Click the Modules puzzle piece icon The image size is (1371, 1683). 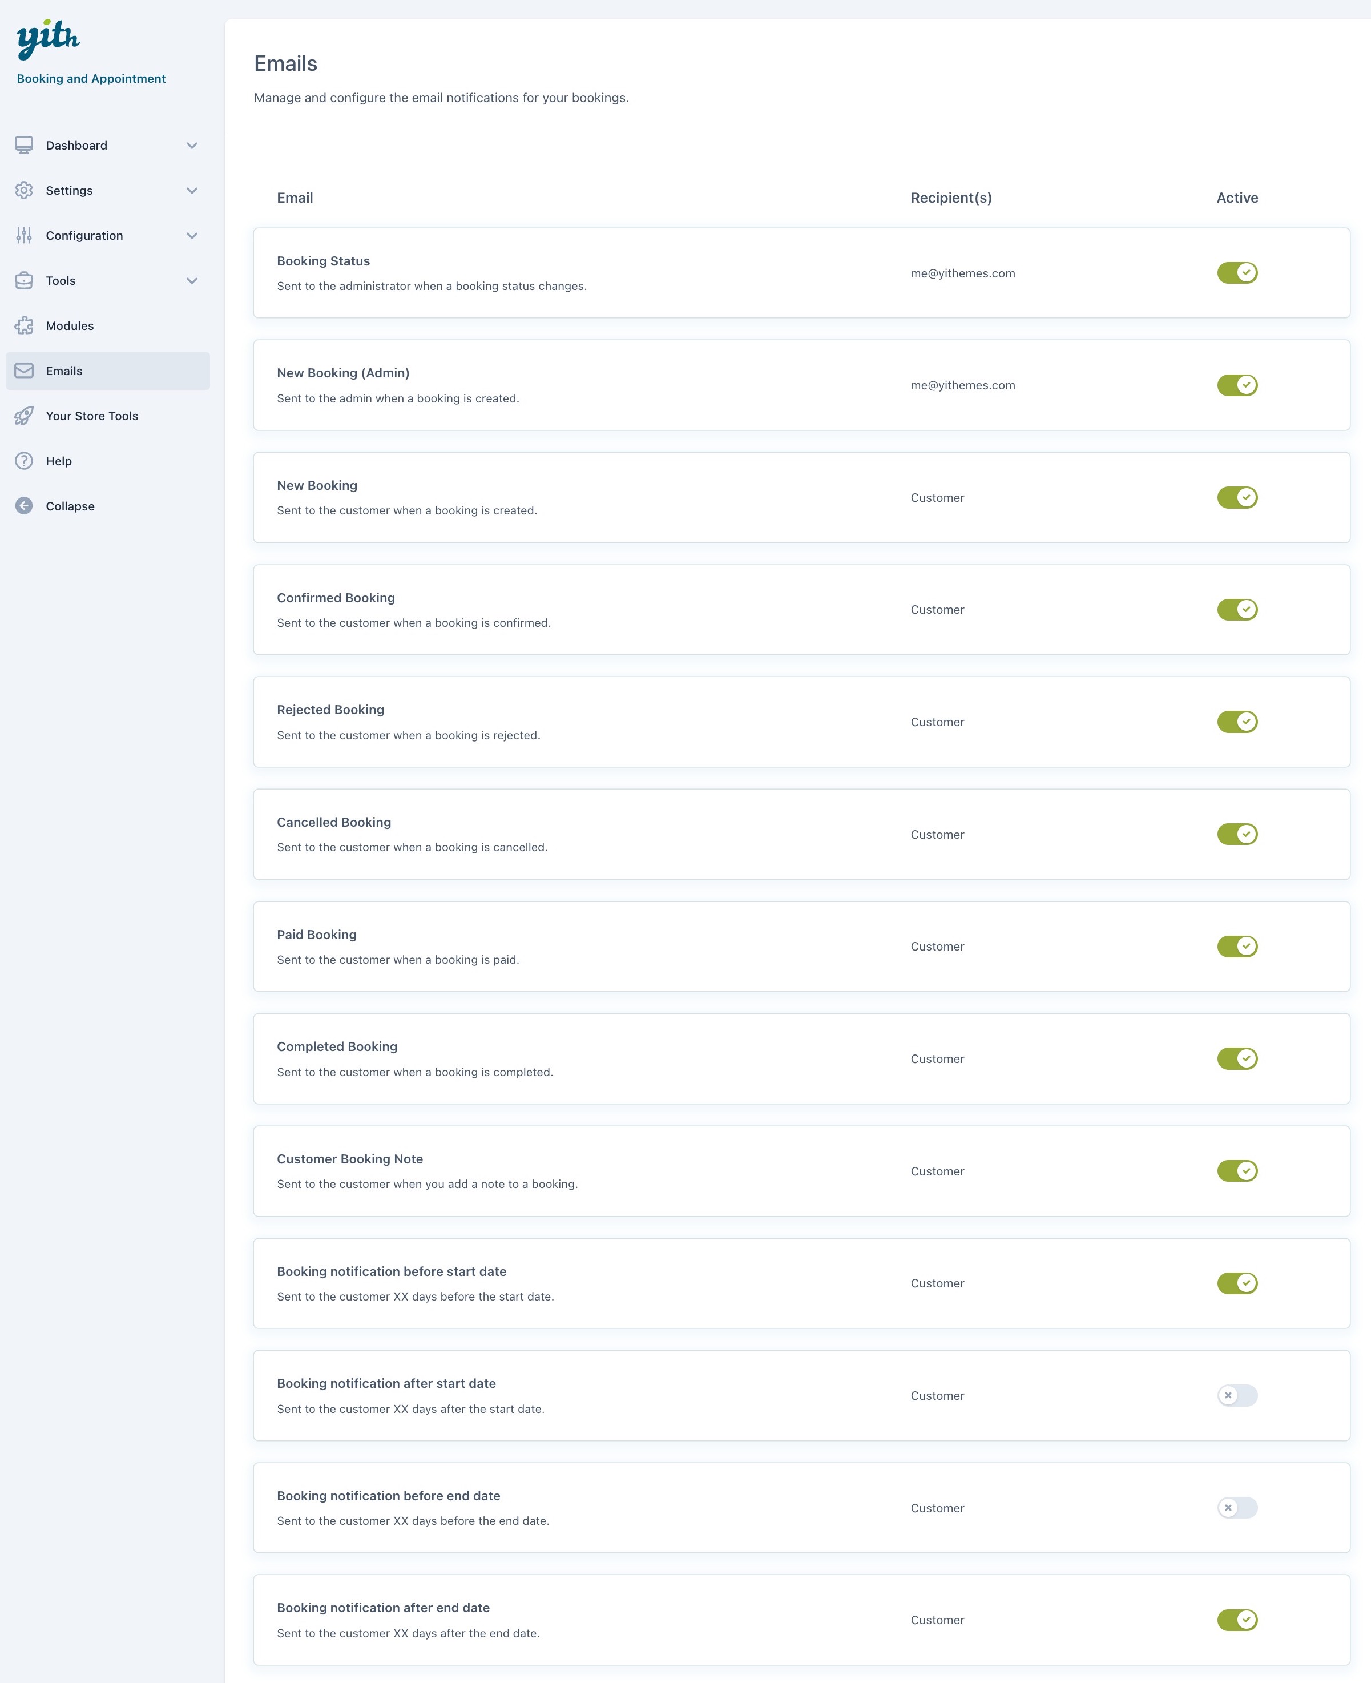click(x=24, y=325)
